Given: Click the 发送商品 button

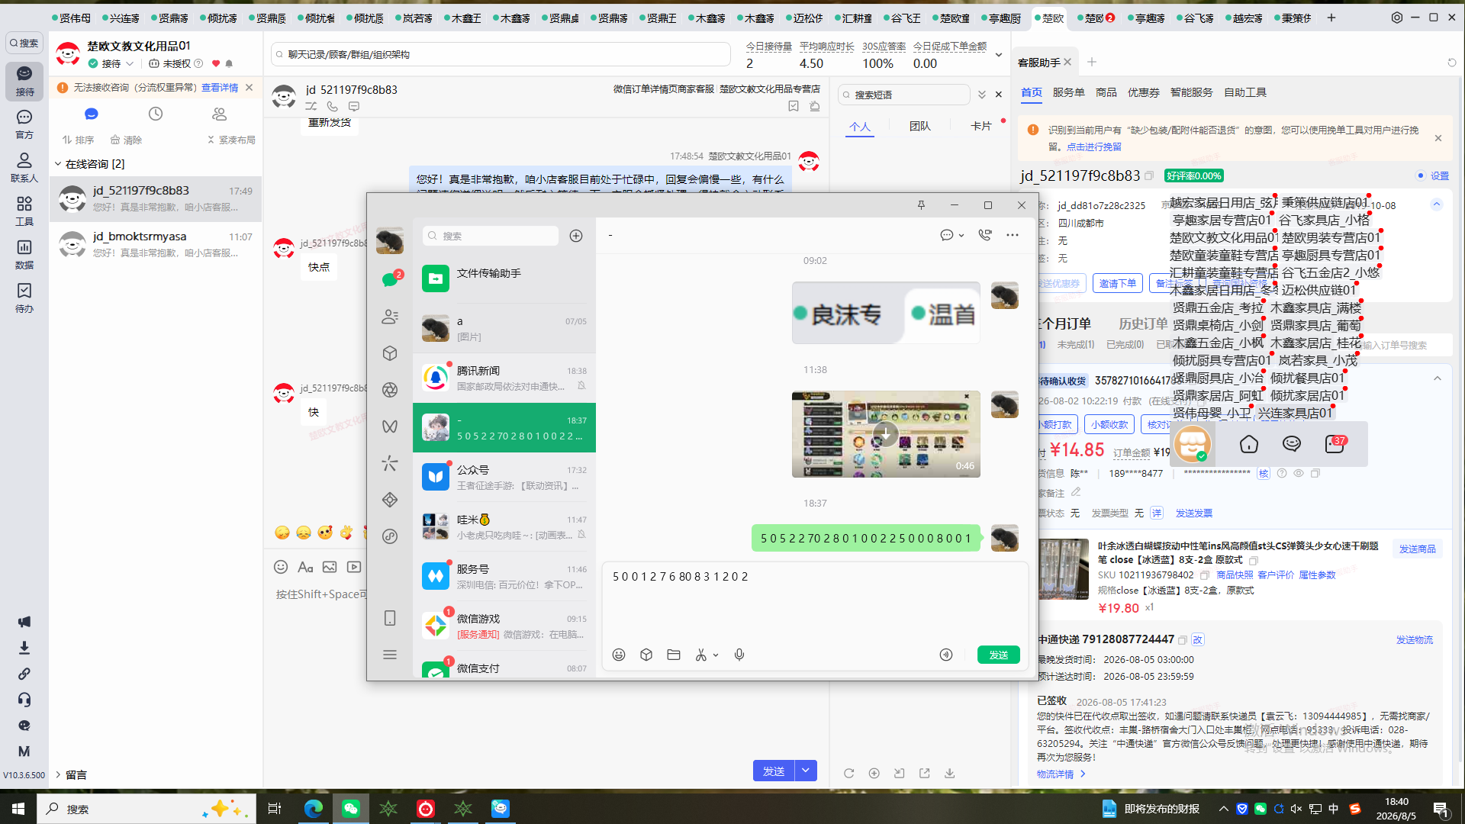Looking at the screenshot, I should click(x=1417, y=549).
